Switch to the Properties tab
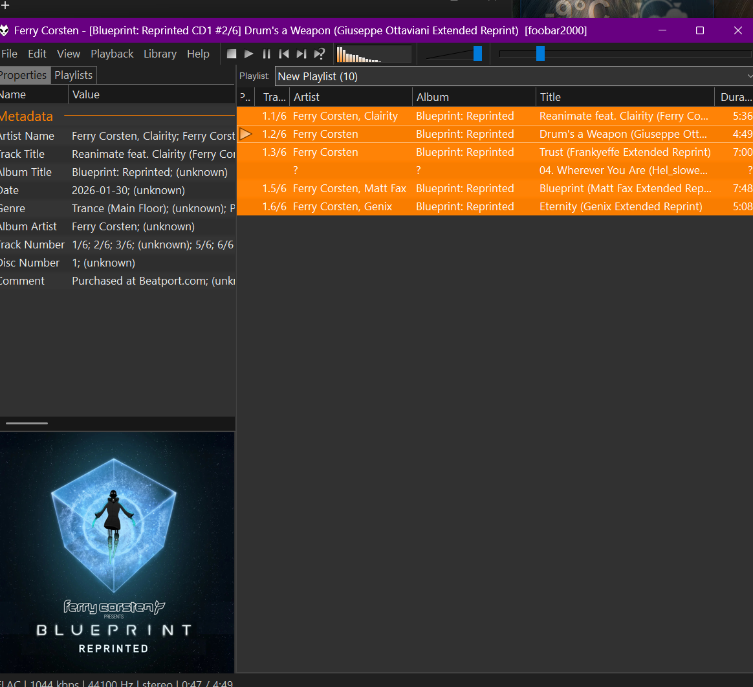 [x=23, y=76]
